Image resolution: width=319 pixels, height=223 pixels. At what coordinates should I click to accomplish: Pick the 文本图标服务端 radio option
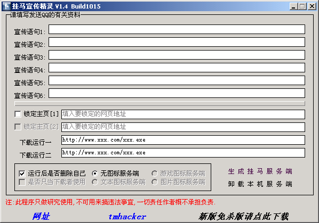click(94, 182)
